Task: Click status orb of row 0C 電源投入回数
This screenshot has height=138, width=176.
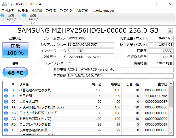Action: pos(6,101)
